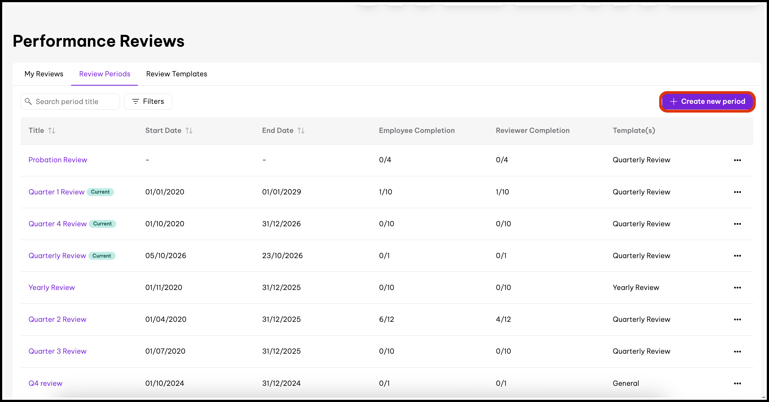Open the Quarter 3 Review period
Viewport: 769px width, 402px height.
click(x=57, y=351)
